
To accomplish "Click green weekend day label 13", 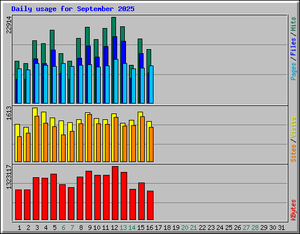I will tap(123, 228).
